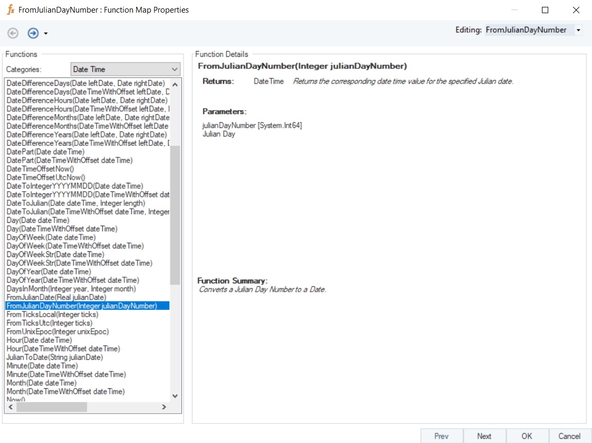Select FromTicksLocal(Integer ticks) in list

coord(52,314)
